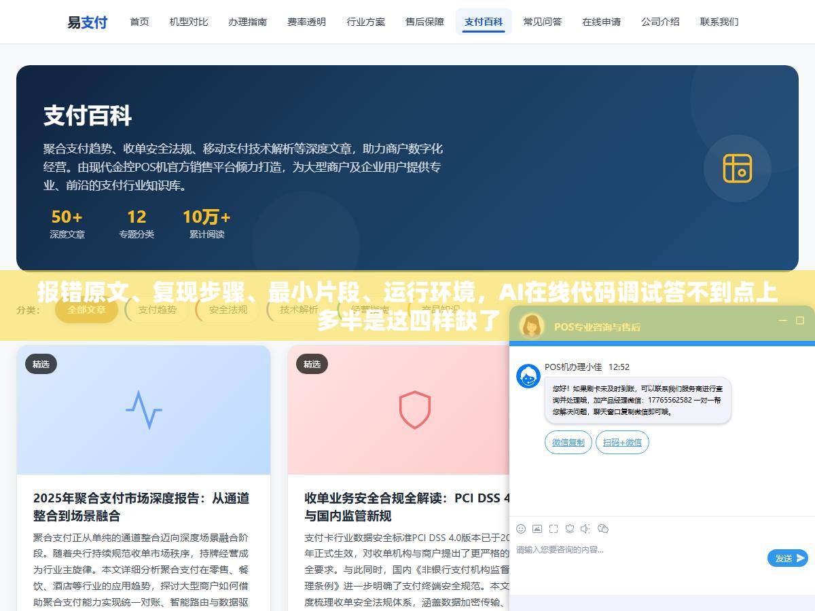
Task: Click 精选 badge on the shield card
Action: pos(312,364)
